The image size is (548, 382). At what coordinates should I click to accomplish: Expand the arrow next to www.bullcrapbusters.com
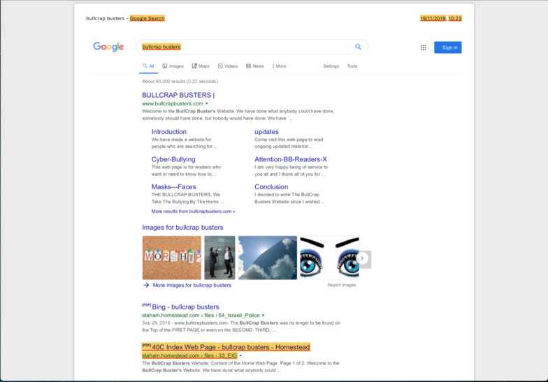pos(207,103)
